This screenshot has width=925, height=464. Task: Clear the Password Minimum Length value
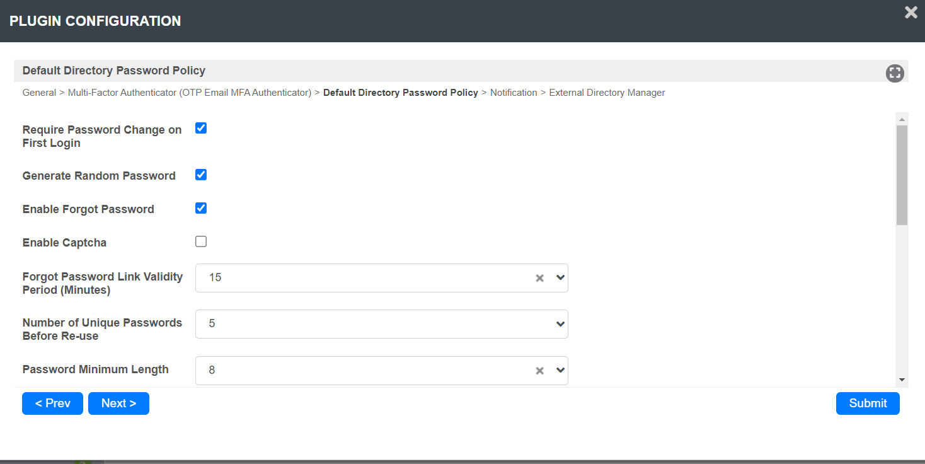pos(539,371)
